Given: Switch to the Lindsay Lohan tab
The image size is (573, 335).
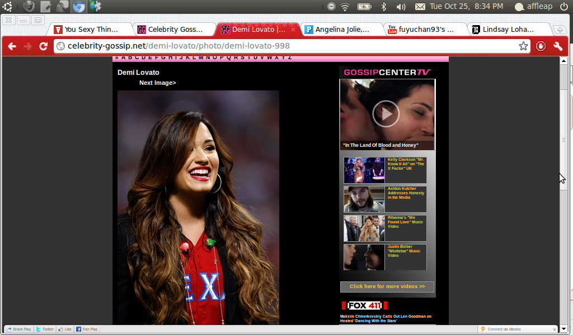Looking at the screenshot, I should coord(509,30).
